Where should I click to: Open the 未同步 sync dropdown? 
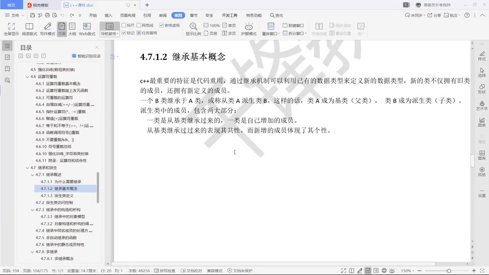click(415, 15)
